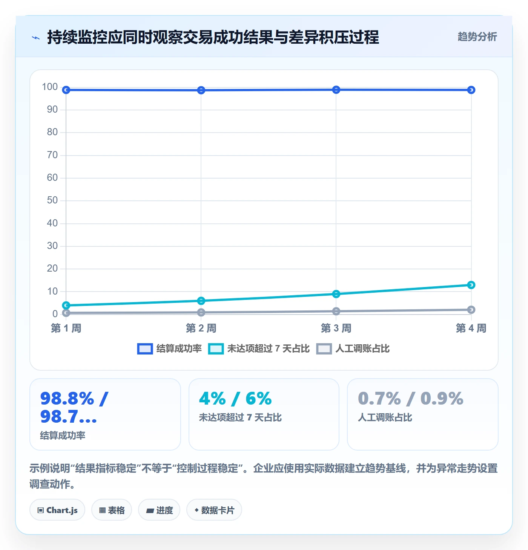Click the 趋势分析 label in header
The image size is (528, 550).
477,37
